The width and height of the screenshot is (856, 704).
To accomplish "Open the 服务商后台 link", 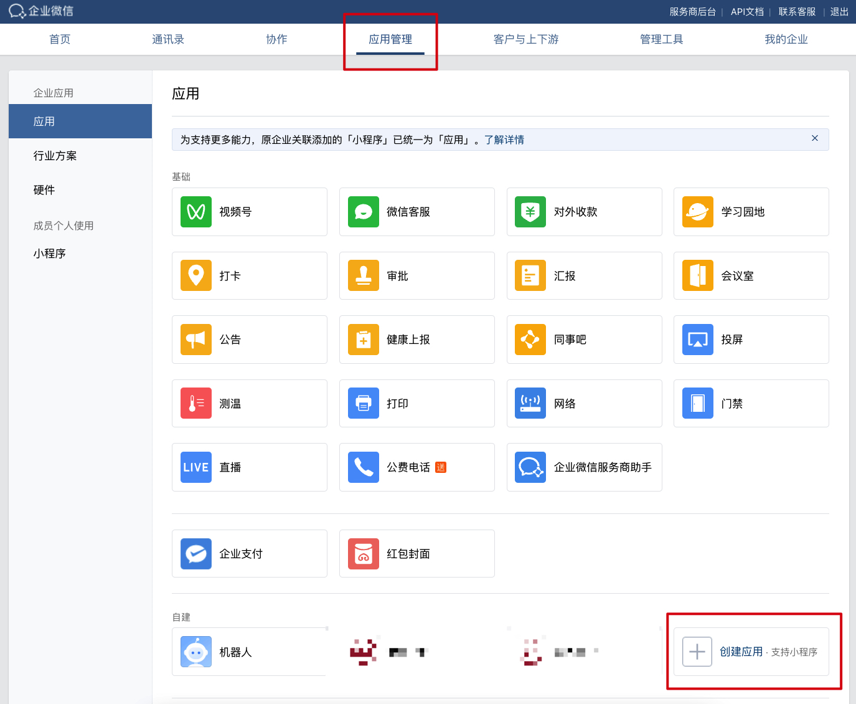I will click(x=693, y=12).
